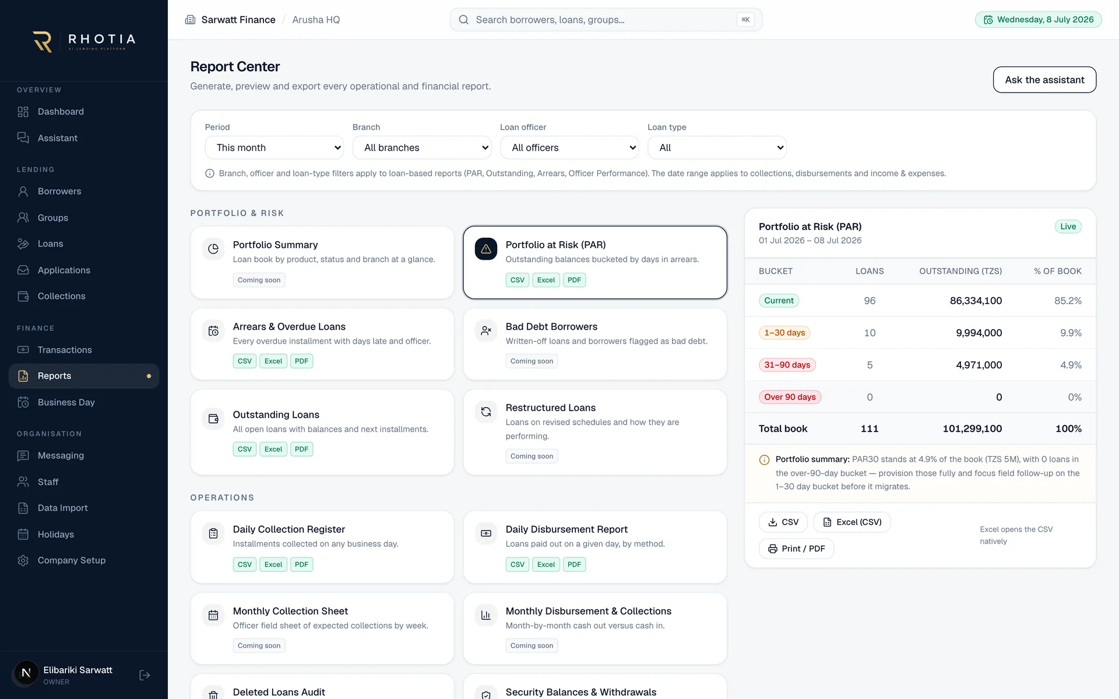Click the Portfolio at Risk warning icon
The width and height of the screenshot is (1119, 699).
tap(486, 249)
